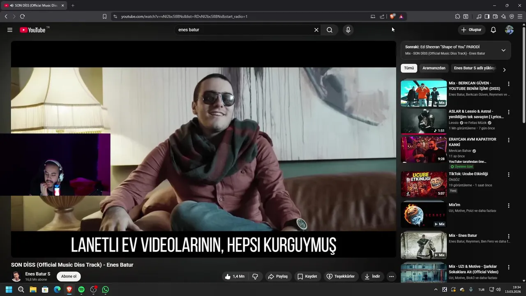526x296 pixels.
Task: Open WhatsApp from the taskbar
Action: coord(106,289)
